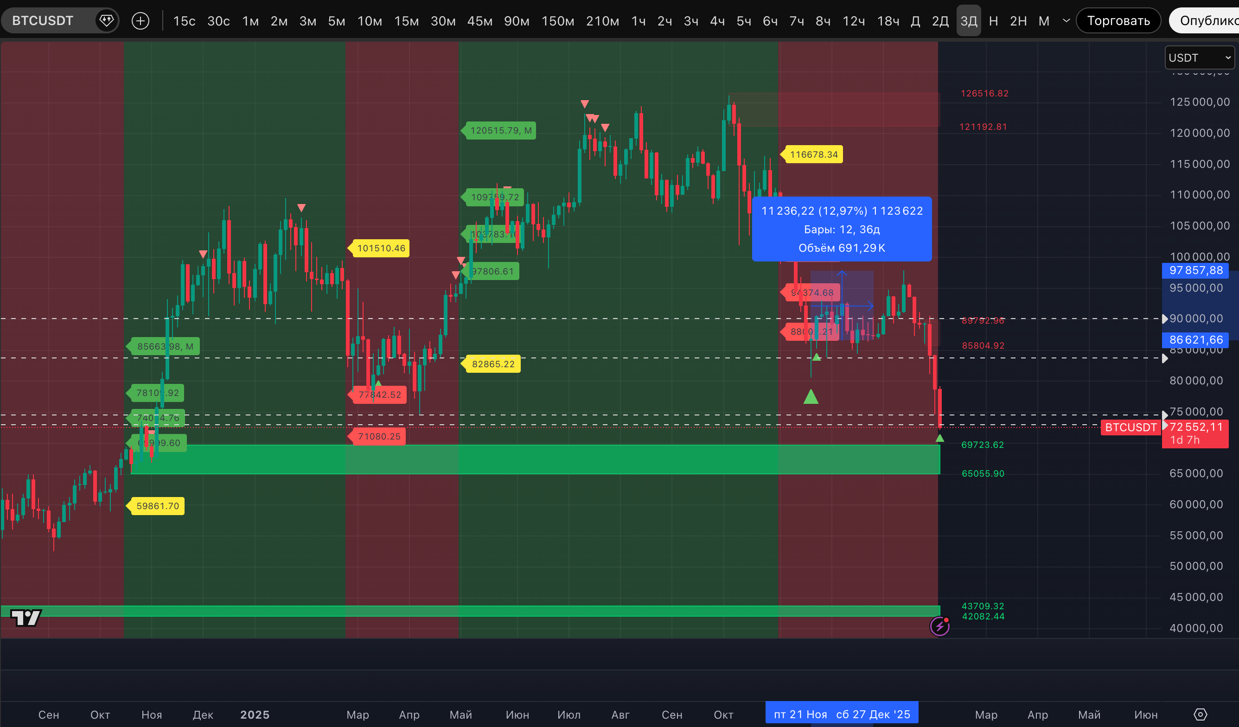Open the BTCUSDT symbol search box
The width and height of the screenshot is (1239, 727).
pos(43,21)
